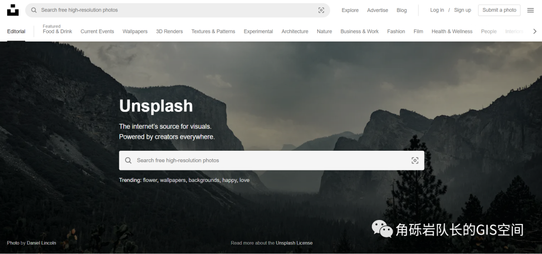This screenshot has height=254, width=542.
Task: Open the Advertise link
Action: (x=377, y=11)
